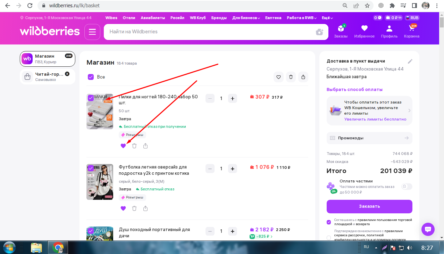Share this page from address bar

(356, 6)
